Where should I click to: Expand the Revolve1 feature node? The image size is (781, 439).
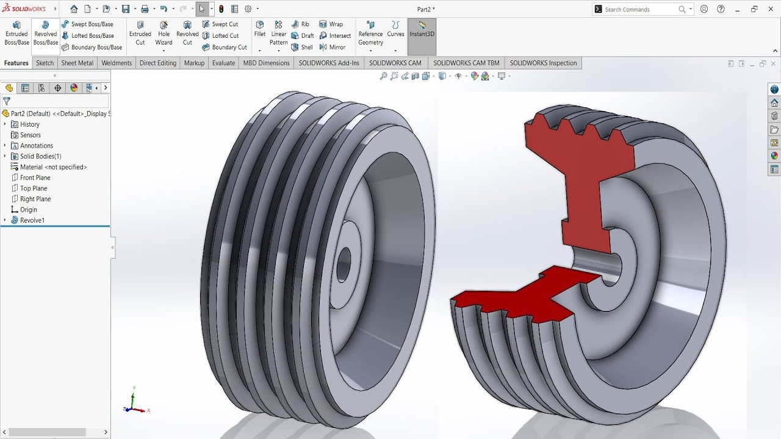(x=5, y=220)
